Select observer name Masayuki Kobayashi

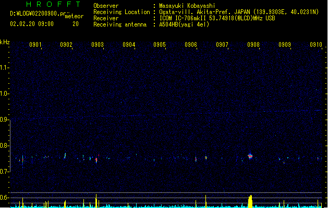pyautogui.click(x=187, y=6)
